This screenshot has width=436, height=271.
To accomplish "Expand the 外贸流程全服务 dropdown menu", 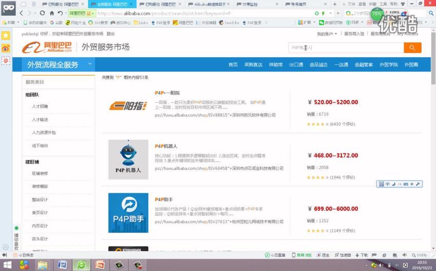I will (90, 64).
